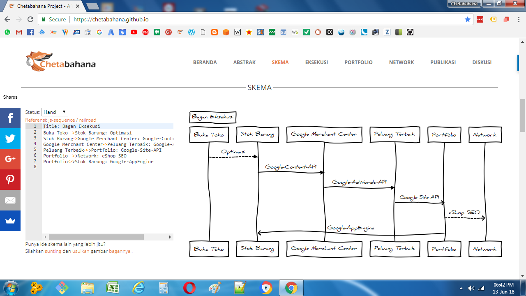The height and width of the screenshot is (296, 526).
Task: Click the 'Optimasi' arrow label in diagram
Action: pyautogui.click(x=233, y=152)
